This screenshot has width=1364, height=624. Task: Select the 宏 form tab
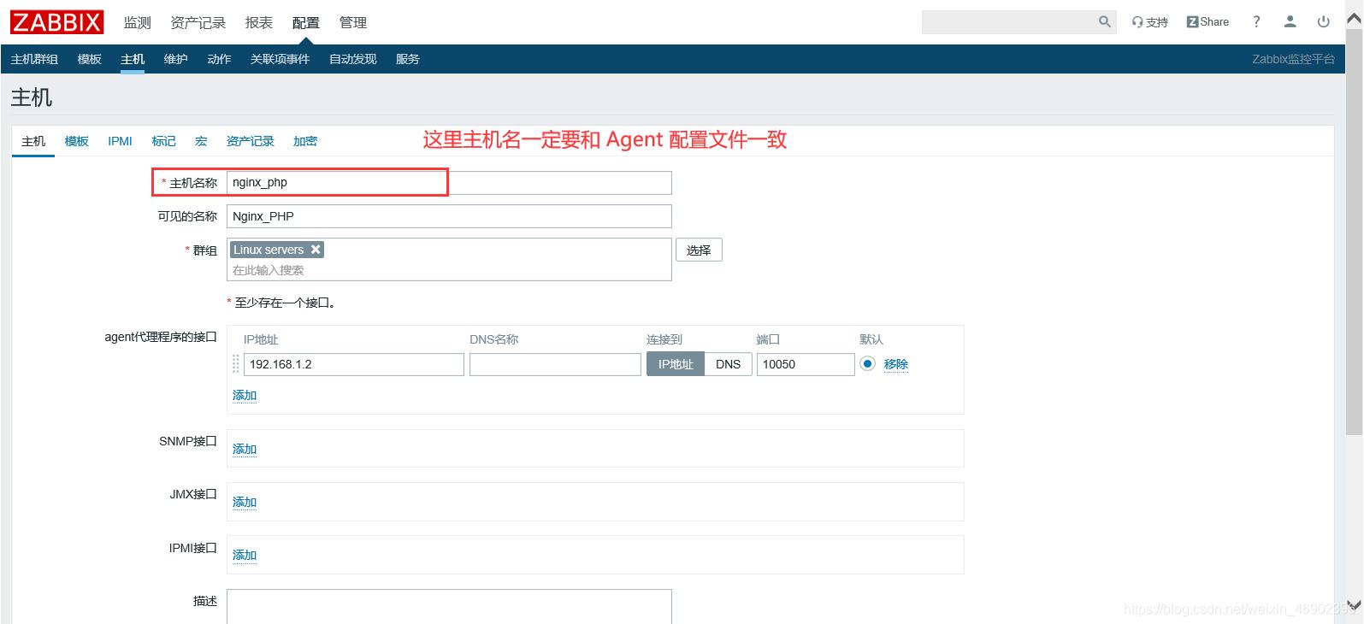(201, 142)
